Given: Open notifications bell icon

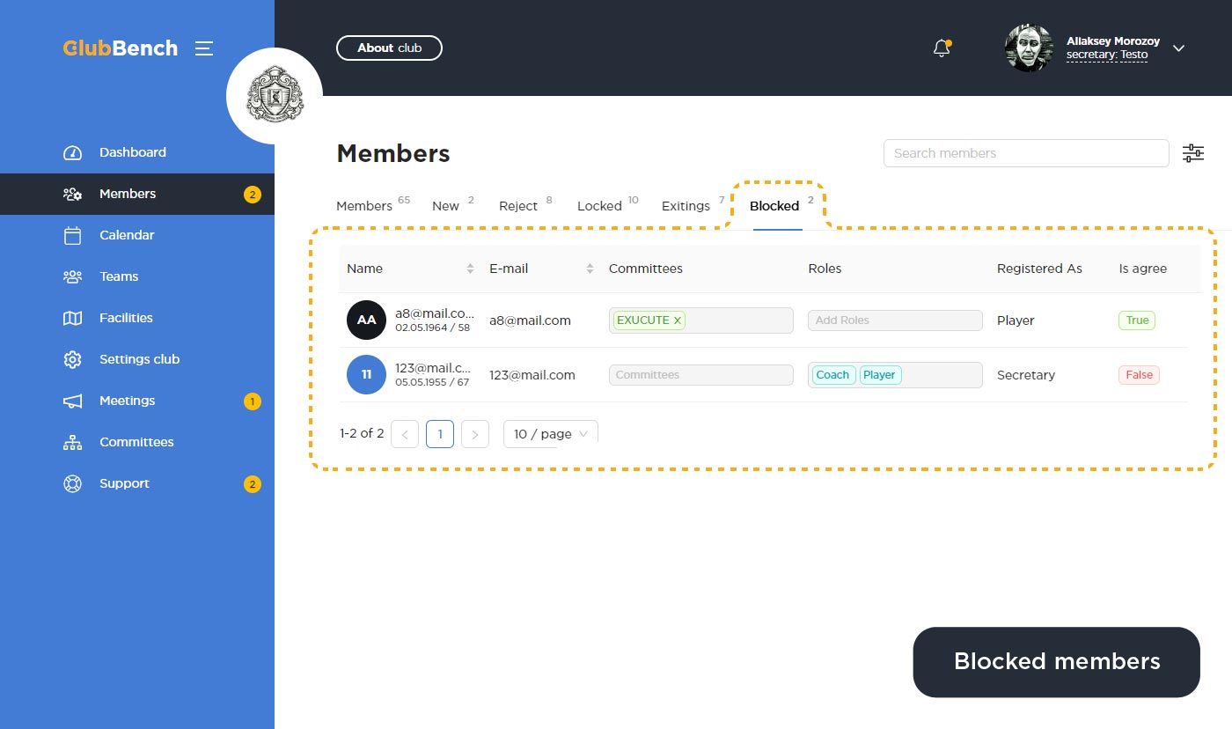Looking at the screenshot, I should tap(942, 48).
